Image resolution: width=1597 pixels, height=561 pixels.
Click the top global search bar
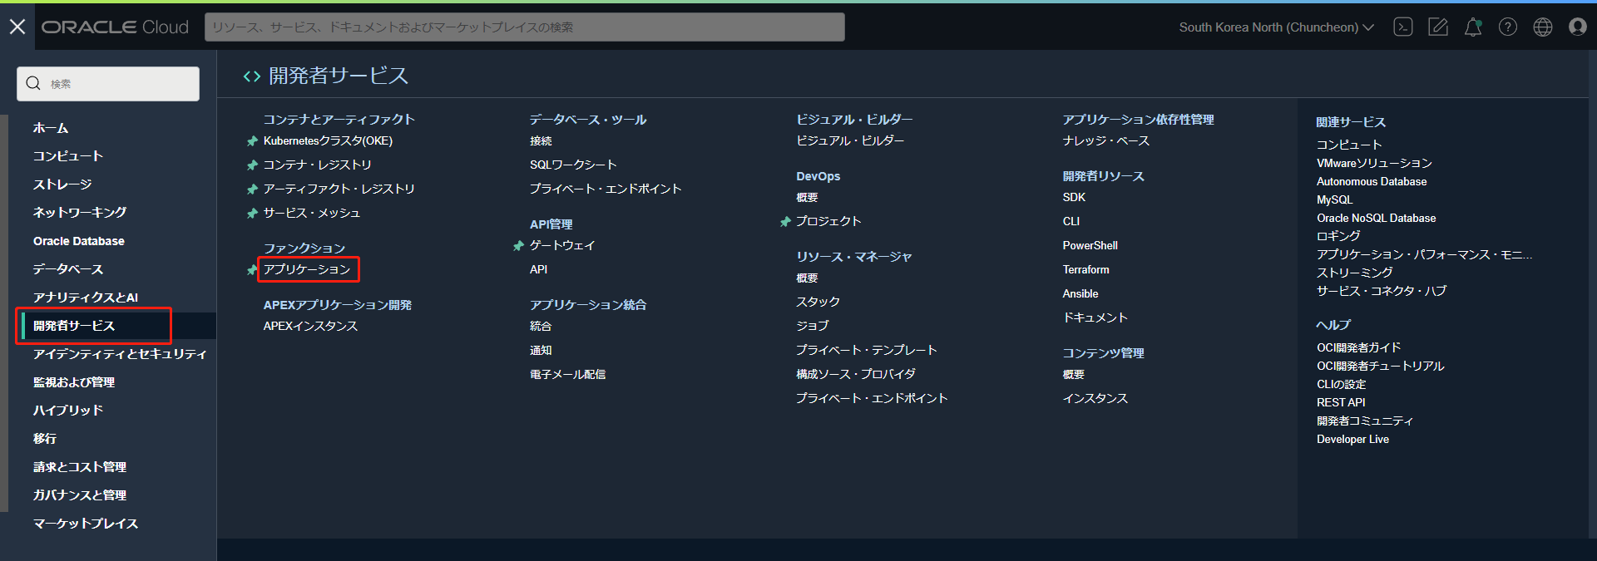tap(524, 27)
